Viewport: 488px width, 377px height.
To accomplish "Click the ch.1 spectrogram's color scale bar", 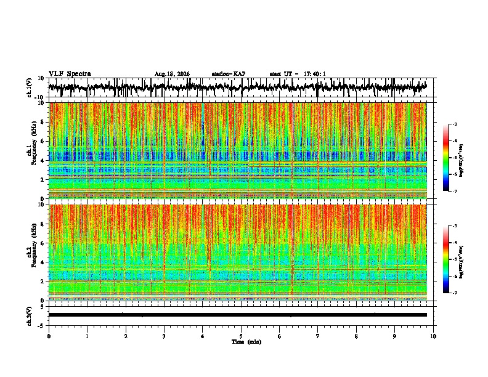I will pyautogui.click(x=445, y=158).
